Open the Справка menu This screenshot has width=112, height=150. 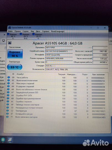tap(46, 31)
